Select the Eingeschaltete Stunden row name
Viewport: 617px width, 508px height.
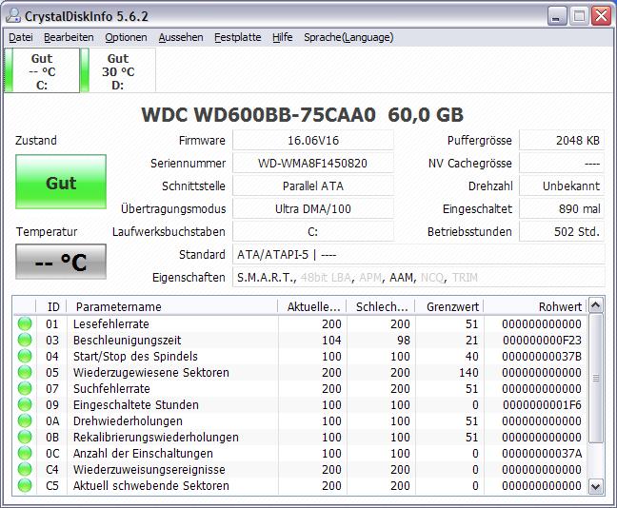(136, 404)
